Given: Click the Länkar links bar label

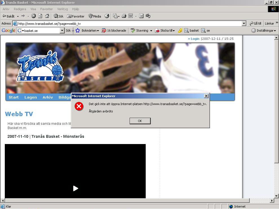Looking at the screenshot, I should click(x=269, y=23).
